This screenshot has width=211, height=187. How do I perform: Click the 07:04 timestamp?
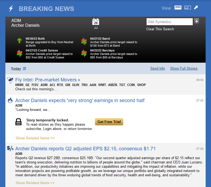(200, 149)
